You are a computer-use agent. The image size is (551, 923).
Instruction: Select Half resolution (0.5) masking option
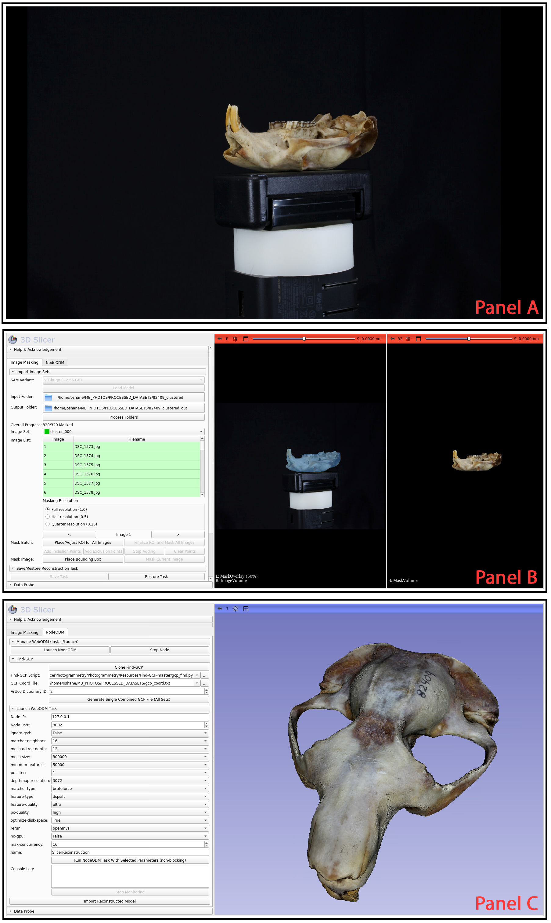(x=48, y=517)
